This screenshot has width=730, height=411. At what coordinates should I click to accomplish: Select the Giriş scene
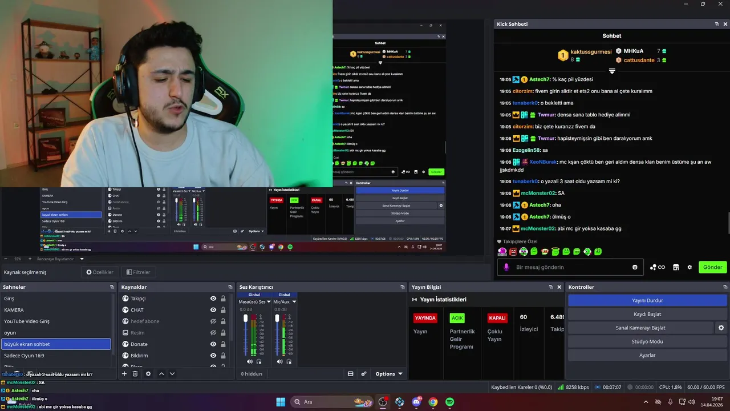tap(56, 299)
